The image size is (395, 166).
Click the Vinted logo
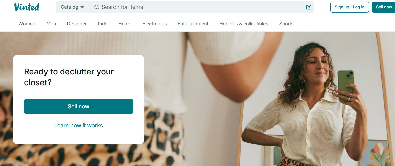(x=27, y=7)
